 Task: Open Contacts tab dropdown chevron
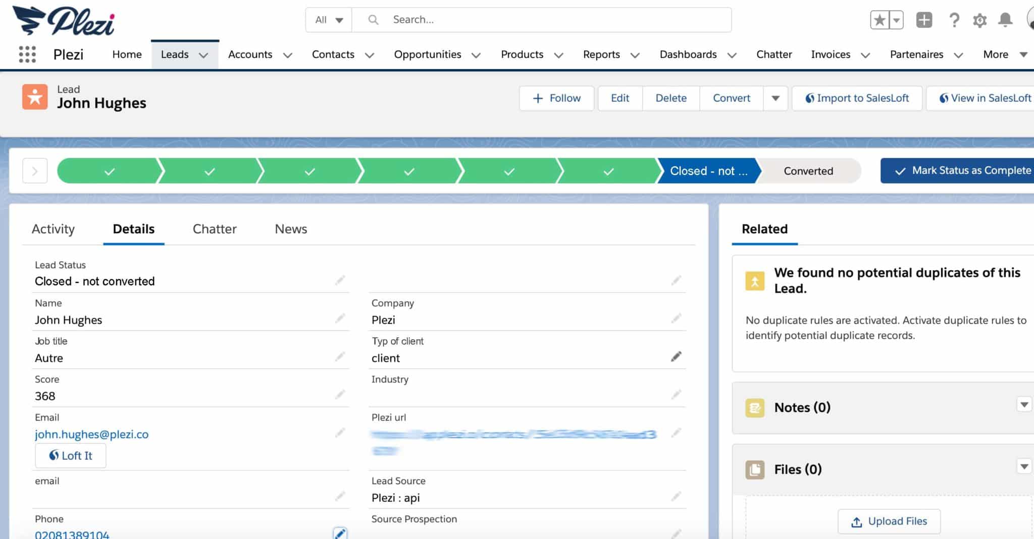[x=370, y=55]
